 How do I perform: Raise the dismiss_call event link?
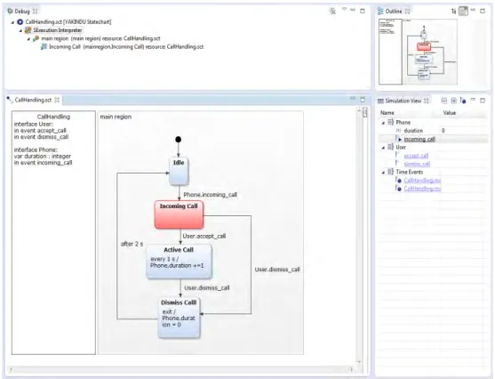417,164
